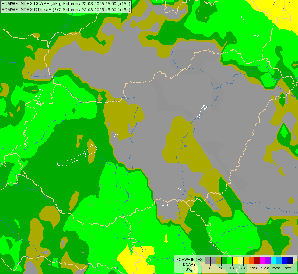Click the legend value 1250

click(254, 268)
